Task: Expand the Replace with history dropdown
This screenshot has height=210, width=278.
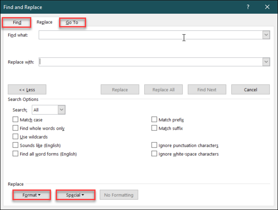Action: 266,62
